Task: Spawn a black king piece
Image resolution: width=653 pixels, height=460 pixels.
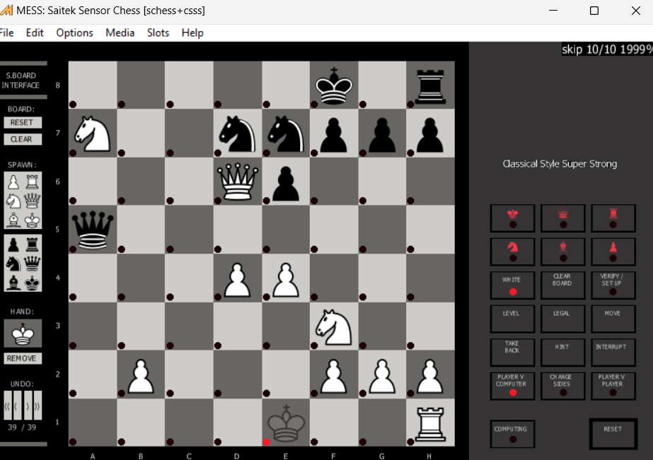Action: (x=32, y=282)
